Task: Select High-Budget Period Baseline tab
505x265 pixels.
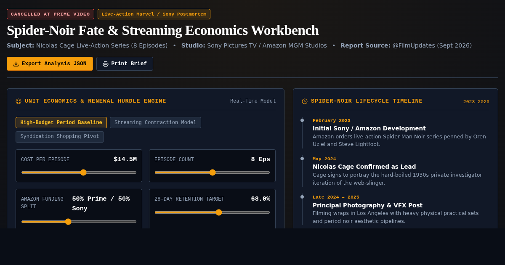Action: click(61, 122)
